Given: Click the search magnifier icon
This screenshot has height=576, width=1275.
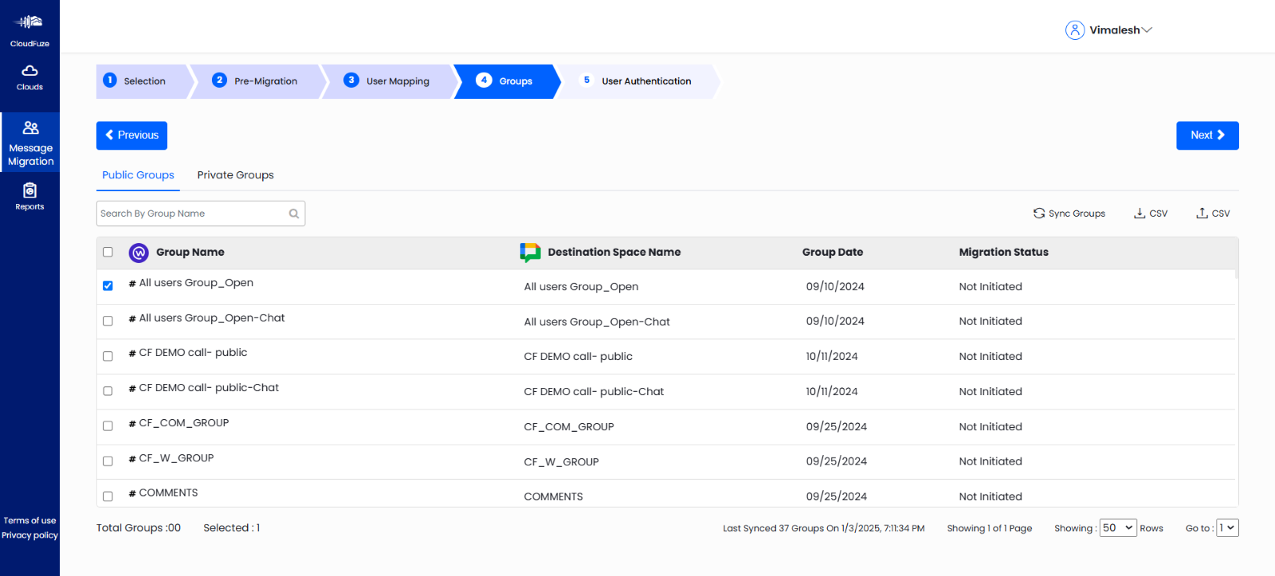Looking at the screenshot, I should click(x=294, y=214).
